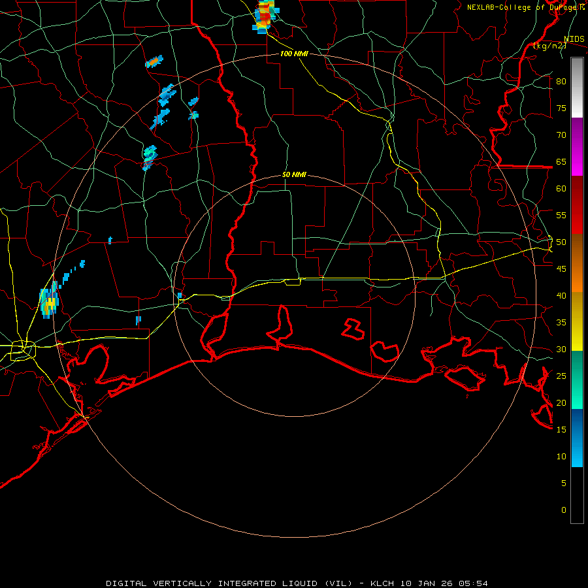The height and width of the screenshot is (588, 588).
Task: Select the 65 value on the VIL scale
Action: 561,161
